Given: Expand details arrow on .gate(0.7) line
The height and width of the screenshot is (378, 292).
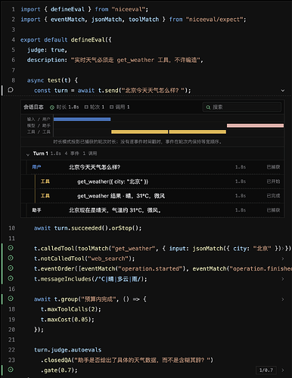Looking at the screenshot, I should click(283, 370).
